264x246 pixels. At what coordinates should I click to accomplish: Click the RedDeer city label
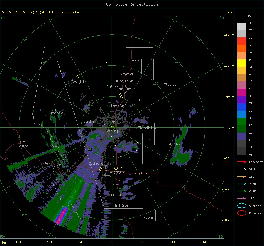pos(124,89)
